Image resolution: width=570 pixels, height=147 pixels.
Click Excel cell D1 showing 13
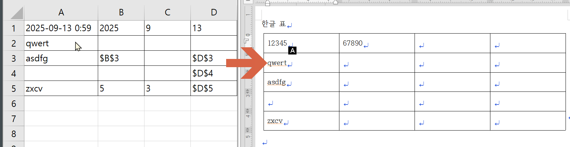(214, 28)
